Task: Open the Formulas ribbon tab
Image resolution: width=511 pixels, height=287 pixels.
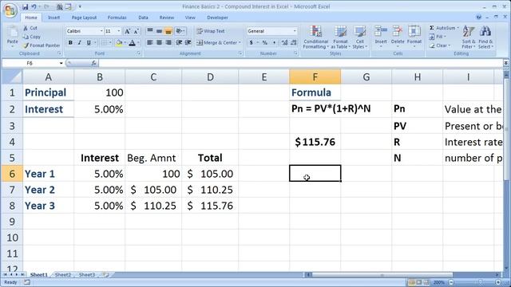Action: [117, 18]
